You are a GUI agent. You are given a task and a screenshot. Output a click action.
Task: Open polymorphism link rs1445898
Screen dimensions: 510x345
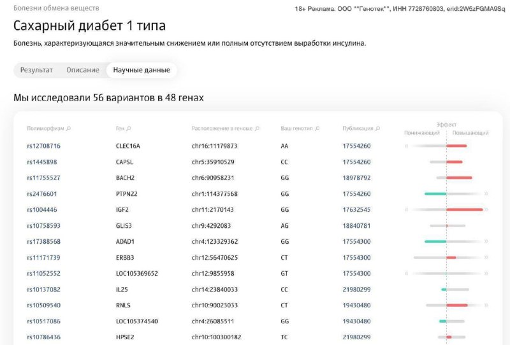pyautogui.click(x=42, y=162)
